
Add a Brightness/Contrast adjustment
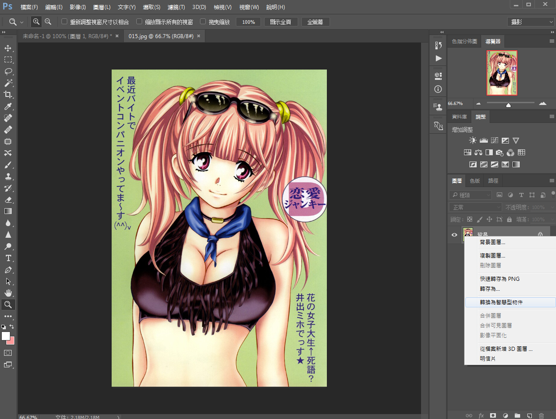pos(473,140)
